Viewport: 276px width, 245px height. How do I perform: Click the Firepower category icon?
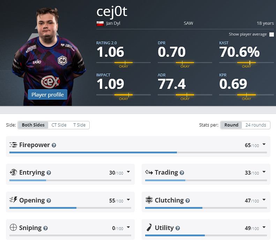(x=13, y=145)
